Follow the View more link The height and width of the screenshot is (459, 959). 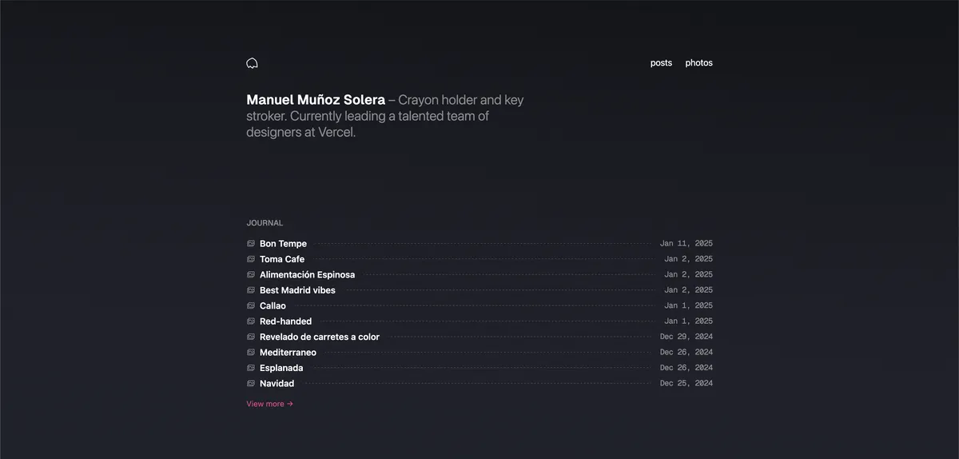click(x=269, y=404)
